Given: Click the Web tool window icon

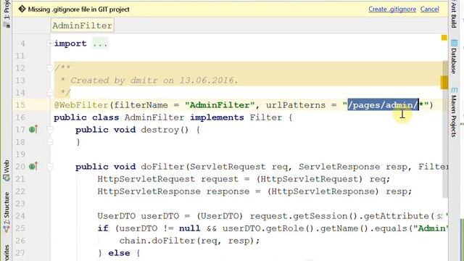Looking at the screenshot, I should pos(7,178).
